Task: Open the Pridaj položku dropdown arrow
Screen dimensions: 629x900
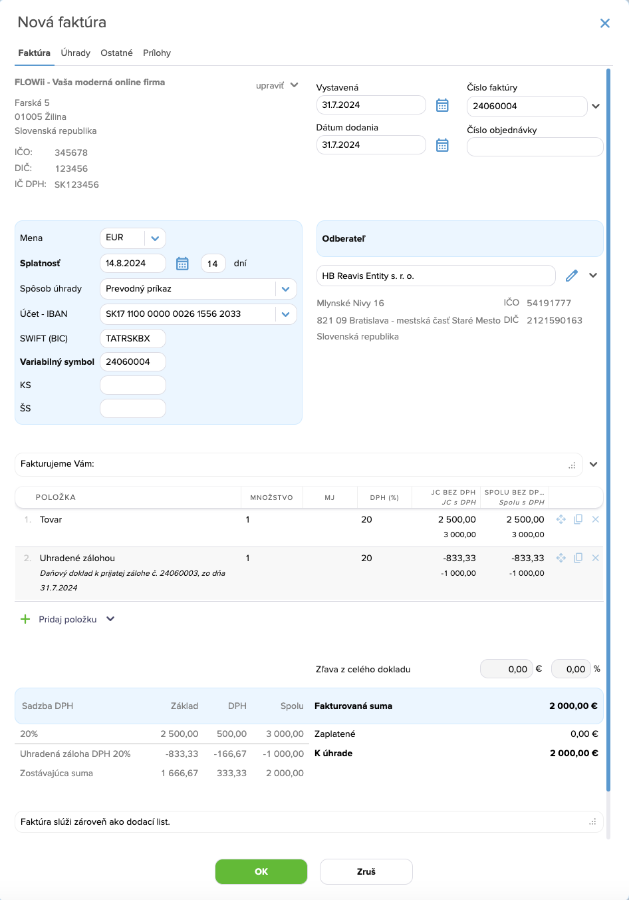Action: pos(110,619)
